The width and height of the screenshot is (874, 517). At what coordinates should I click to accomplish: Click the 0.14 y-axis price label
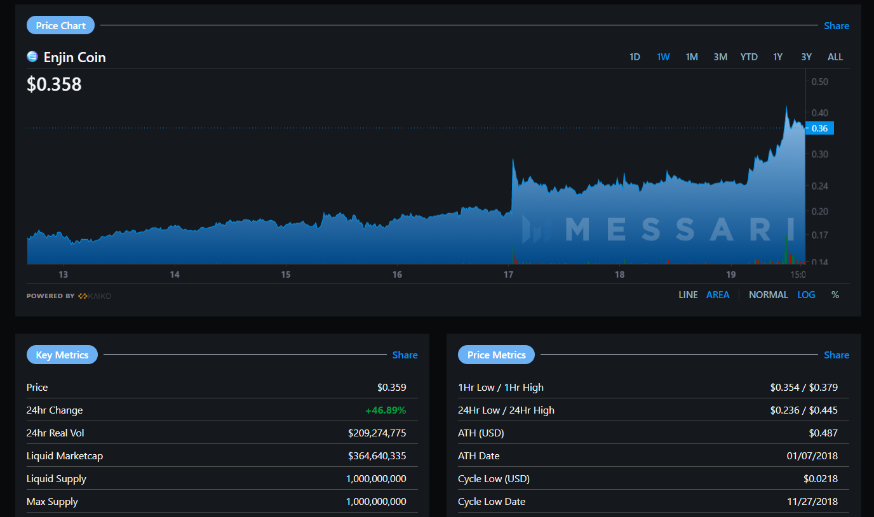click(819, 262)
